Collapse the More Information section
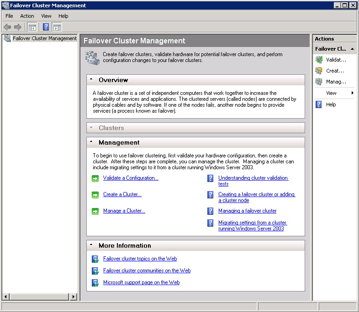The height and width of the screenshot is (312, 359). pos(91,245)
